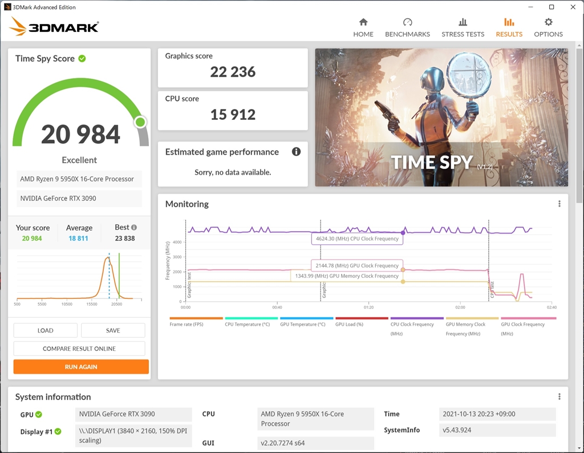Maximize the 3DMark window
Screen dimensions: 584x453
click(x=551, y=7)
